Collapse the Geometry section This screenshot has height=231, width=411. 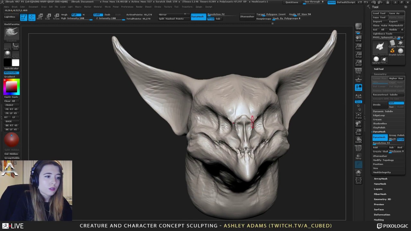point(380,74)
